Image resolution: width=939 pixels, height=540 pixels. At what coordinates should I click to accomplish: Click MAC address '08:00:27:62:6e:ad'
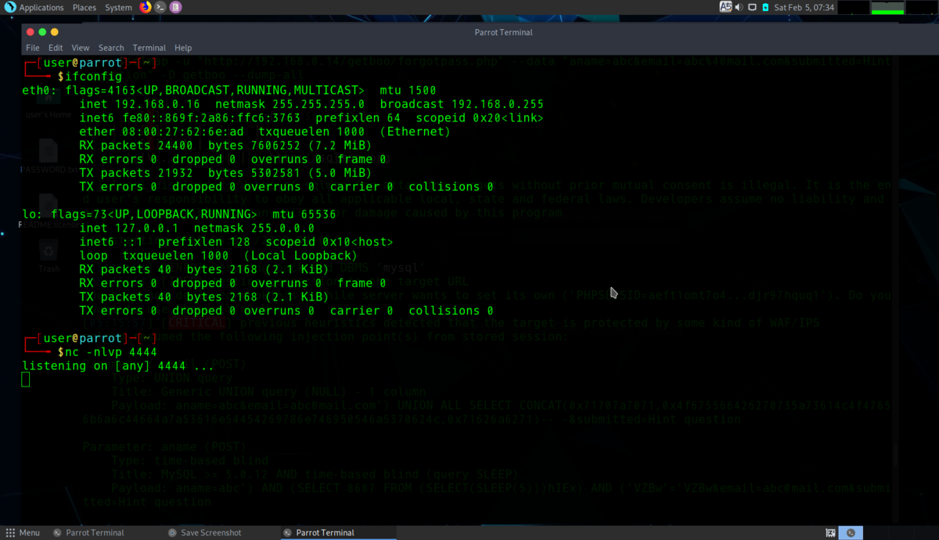point(179,131)
